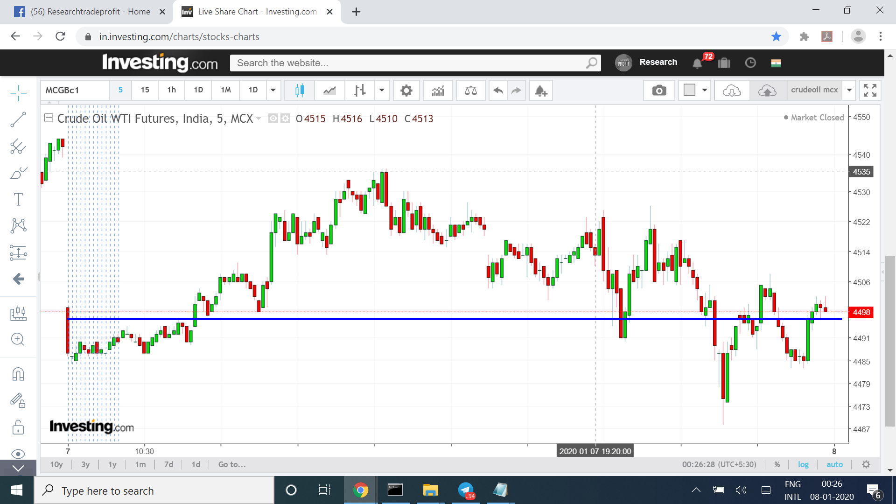Select the pattern drawing tool

click(18, 226)
